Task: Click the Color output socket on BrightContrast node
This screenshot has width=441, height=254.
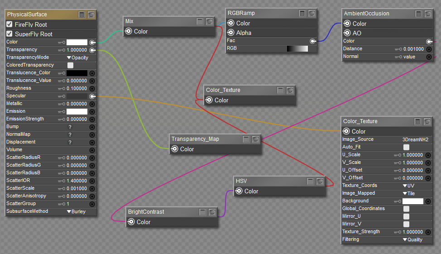Action: (x=131, y=222)
